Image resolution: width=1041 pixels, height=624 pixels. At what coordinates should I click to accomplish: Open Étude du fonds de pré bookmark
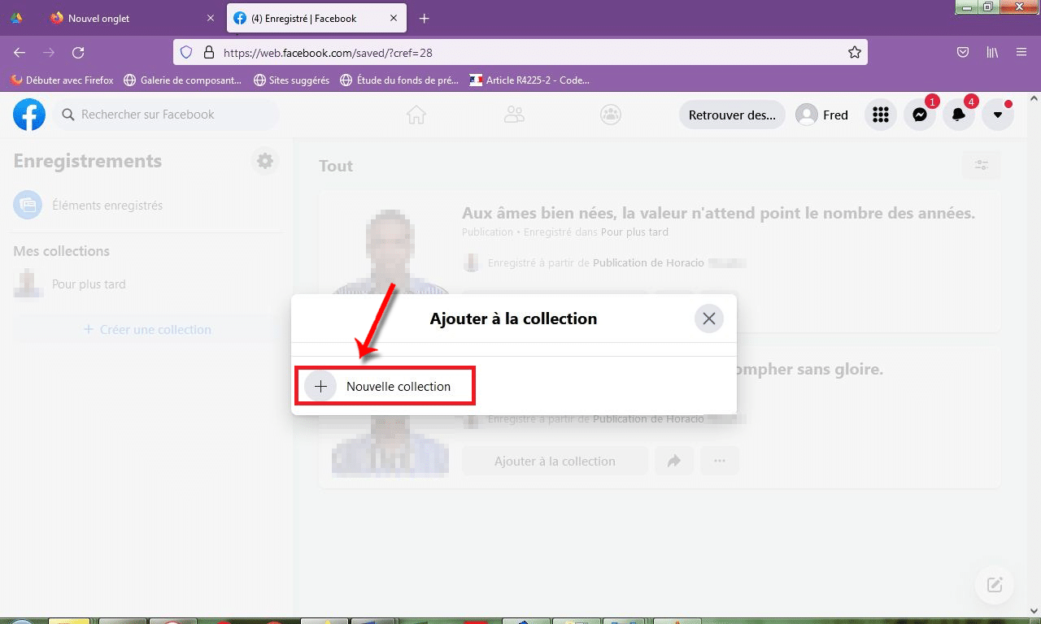[399, 80]
